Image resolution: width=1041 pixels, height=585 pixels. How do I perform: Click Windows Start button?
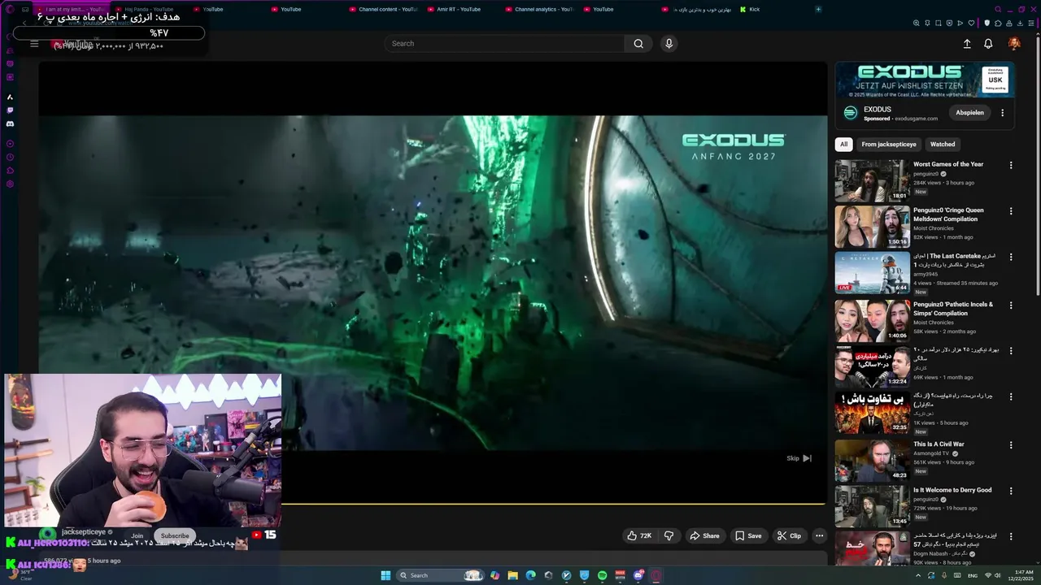point(385,575)
